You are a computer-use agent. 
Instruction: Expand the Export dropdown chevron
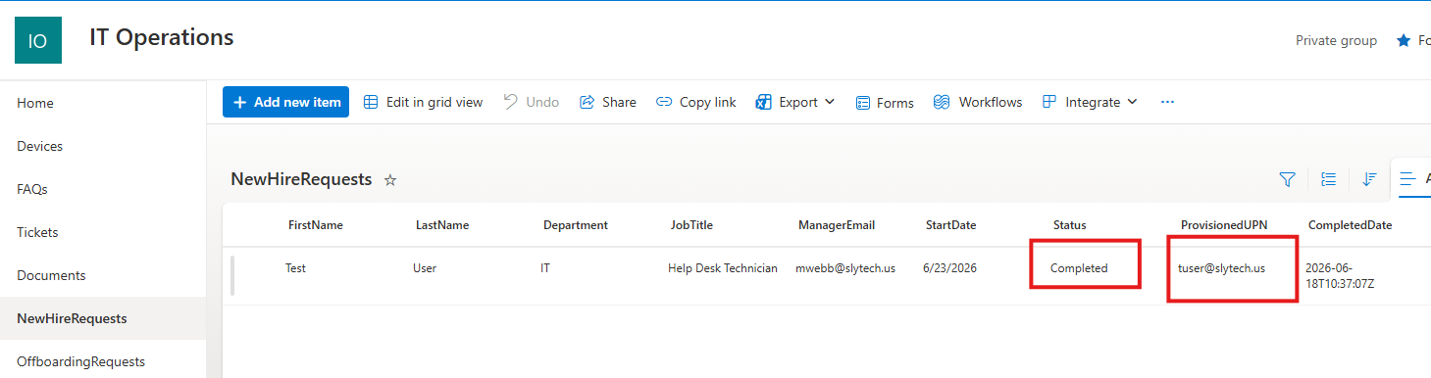(x=830, y=102)
